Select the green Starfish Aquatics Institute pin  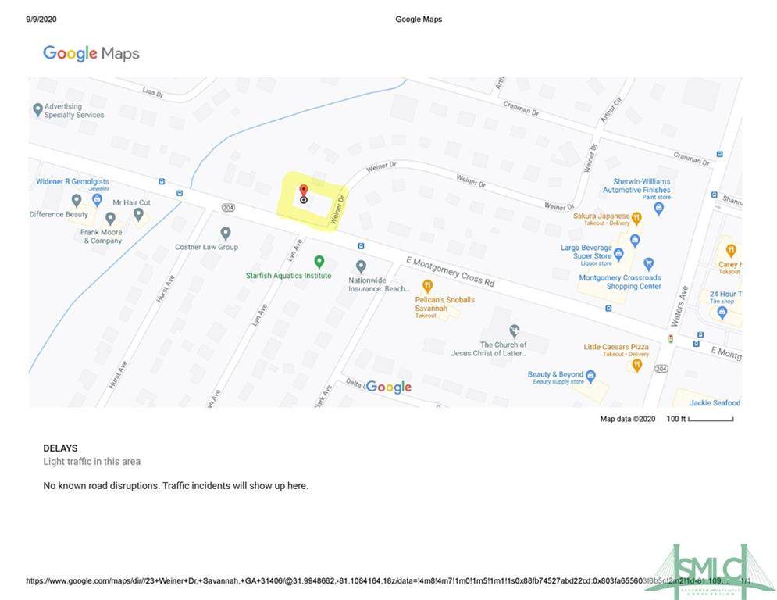point(319,261)
